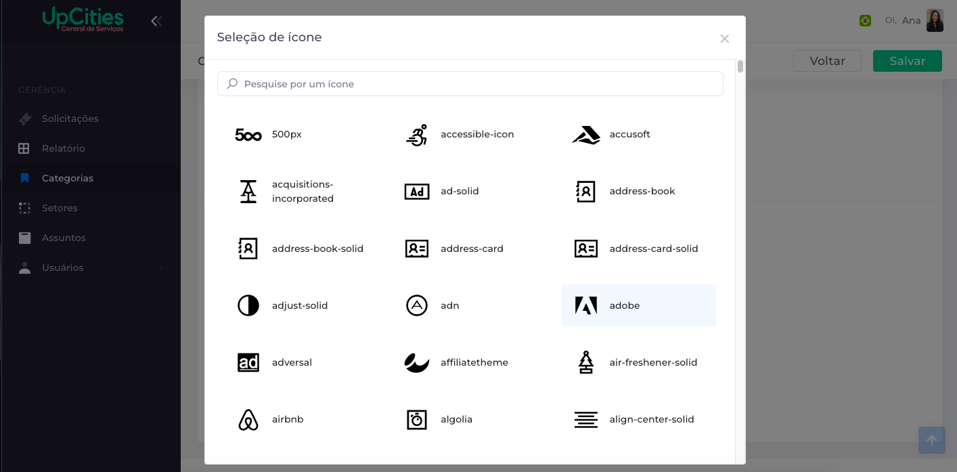
Task: Focus the 'Pesquise por um ícone' search field
Action: click(470, 84)
